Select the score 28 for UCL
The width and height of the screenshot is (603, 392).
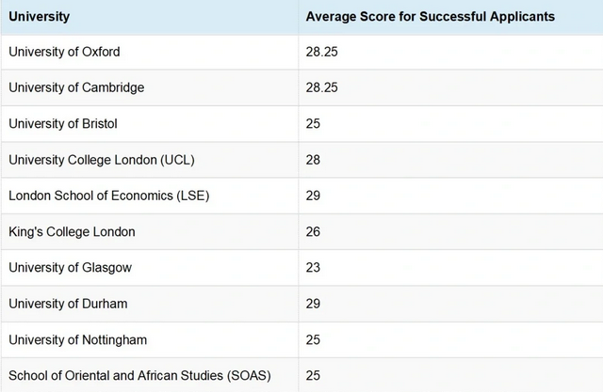(313, 160)
